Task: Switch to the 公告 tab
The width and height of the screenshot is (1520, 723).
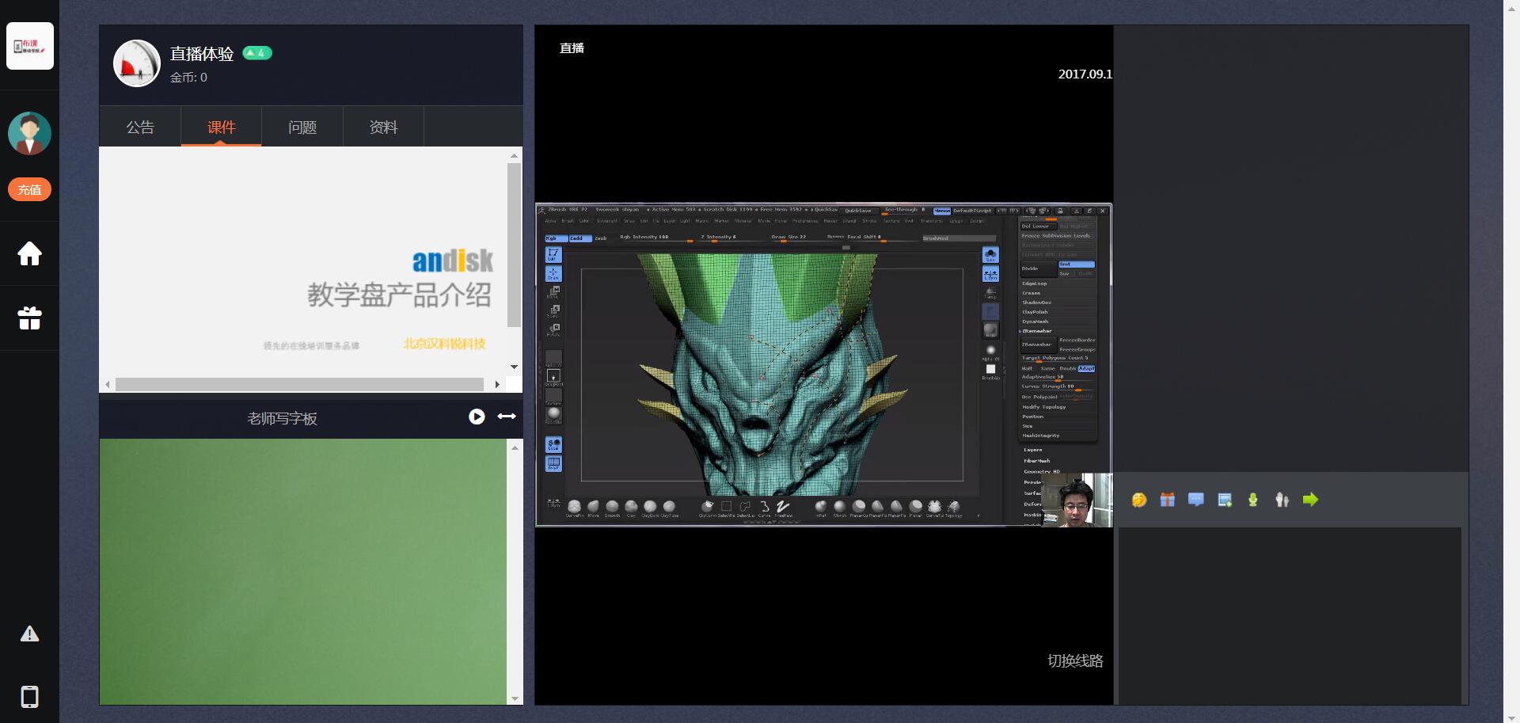Action: [140, 127]
